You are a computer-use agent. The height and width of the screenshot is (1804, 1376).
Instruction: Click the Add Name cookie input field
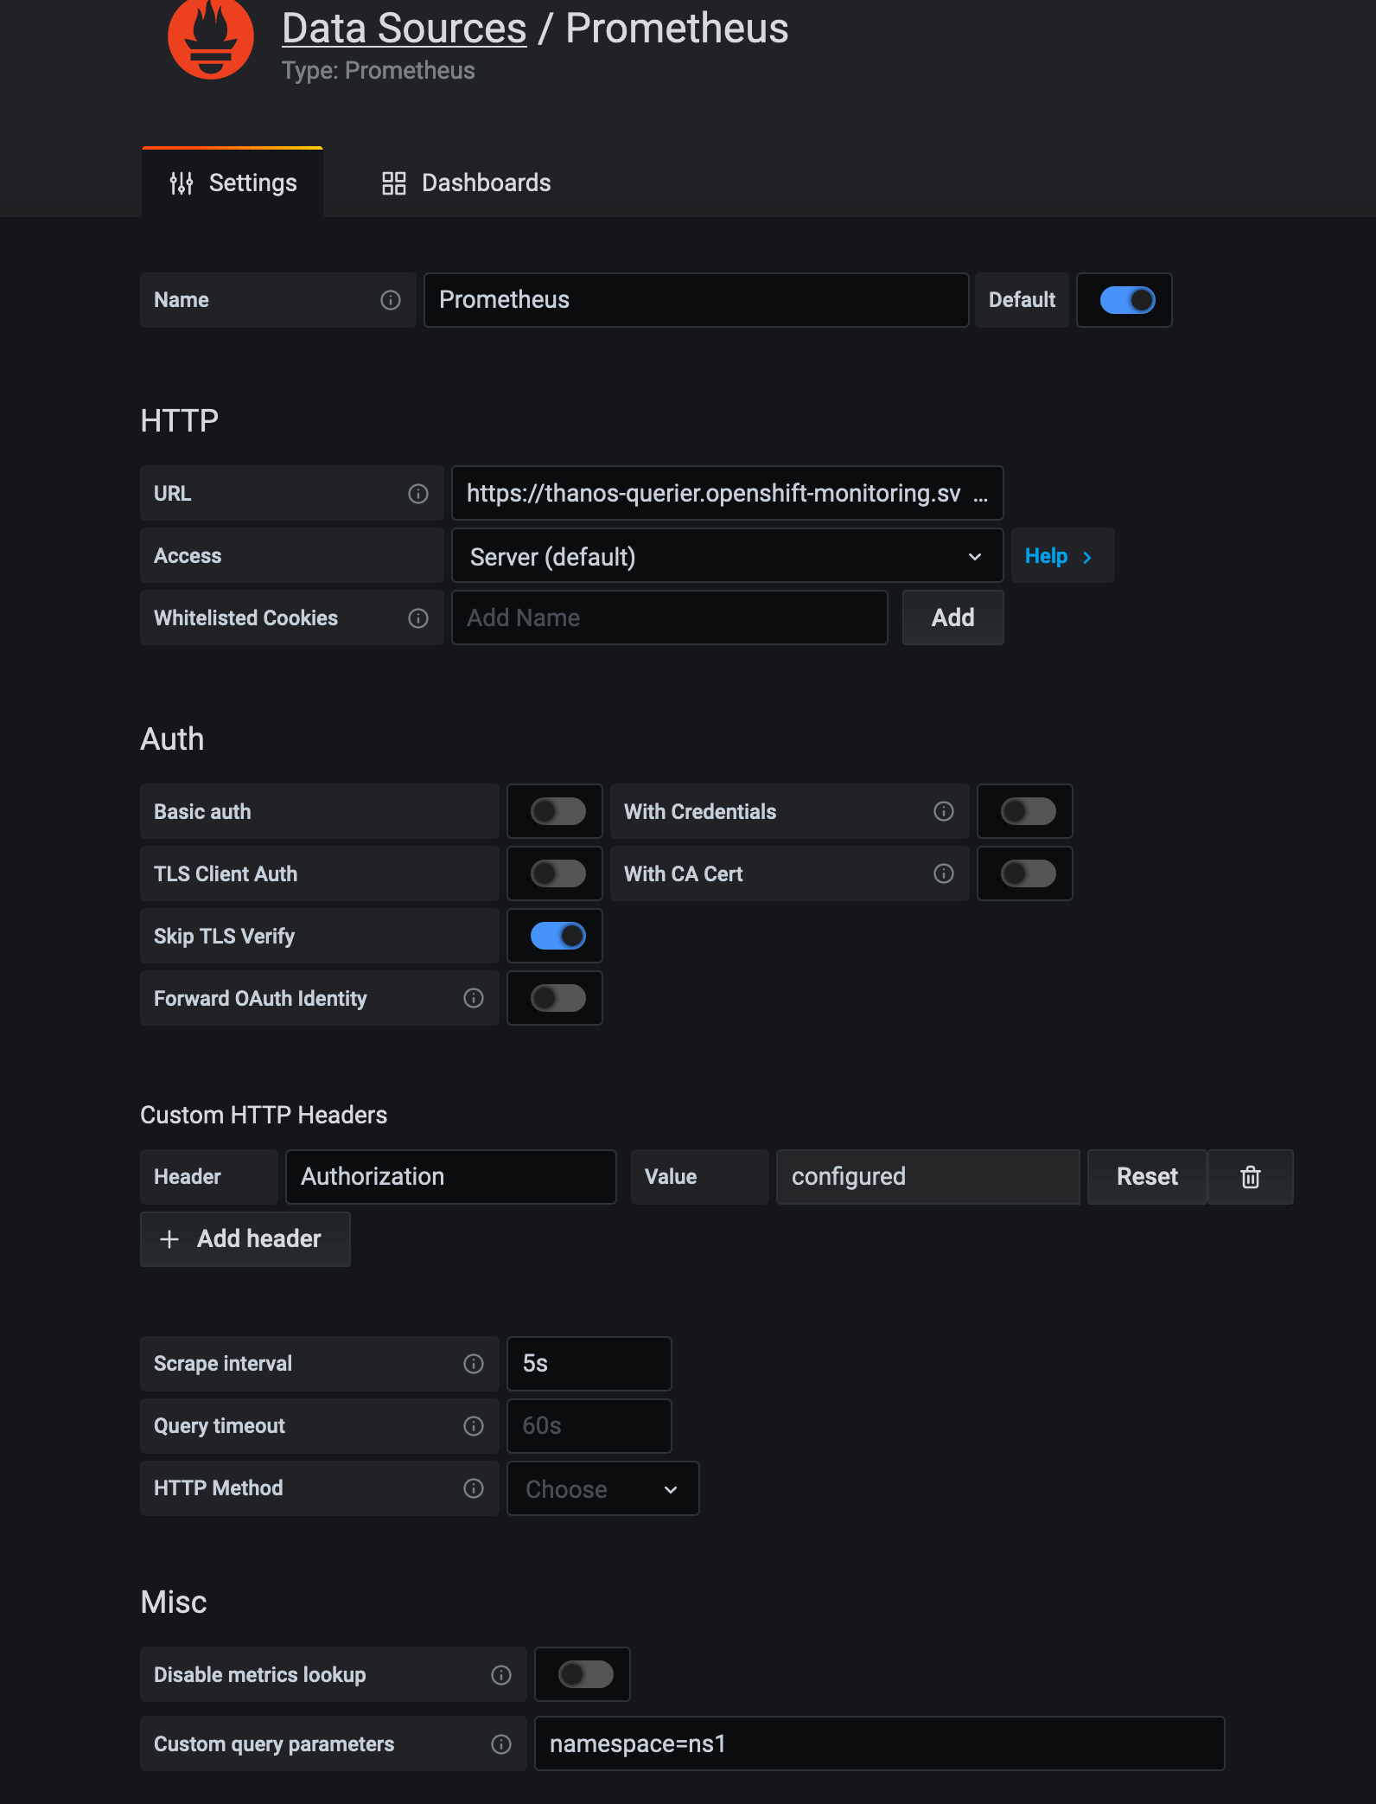[670, 617]
